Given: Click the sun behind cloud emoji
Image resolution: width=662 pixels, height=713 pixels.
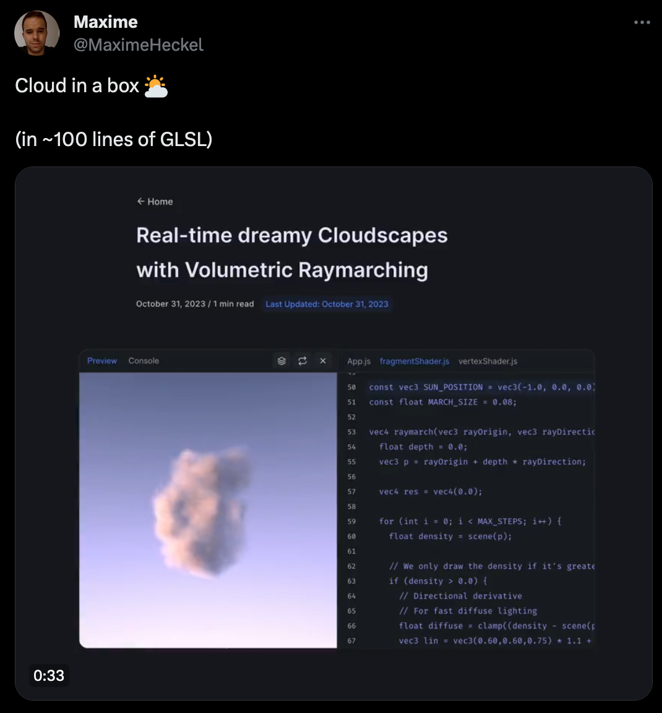Looking at the screenshot, I should click(156, 85).
